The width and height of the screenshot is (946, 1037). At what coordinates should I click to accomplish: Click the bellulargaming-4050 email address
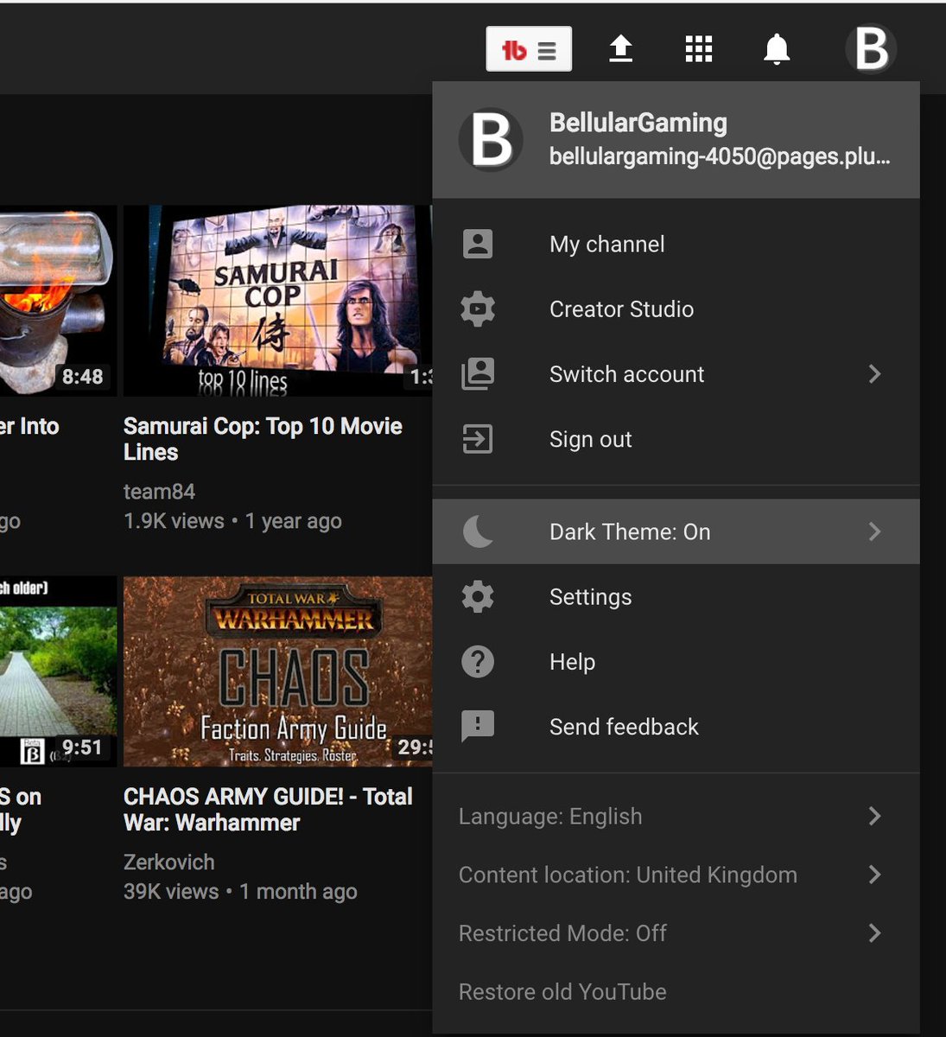click(720, 156)
